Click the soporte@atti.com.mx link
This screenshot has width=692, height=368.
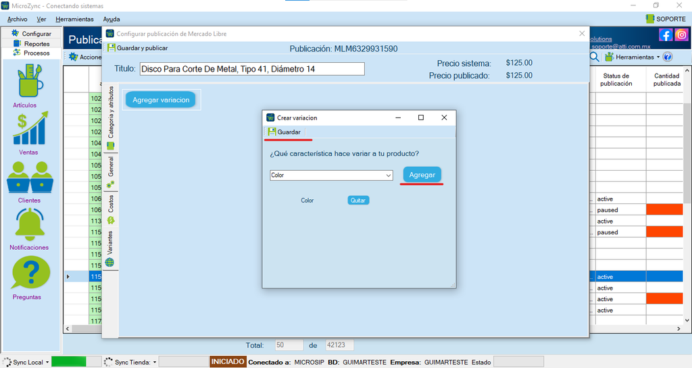pyautogui.click(x=621, y=47)
